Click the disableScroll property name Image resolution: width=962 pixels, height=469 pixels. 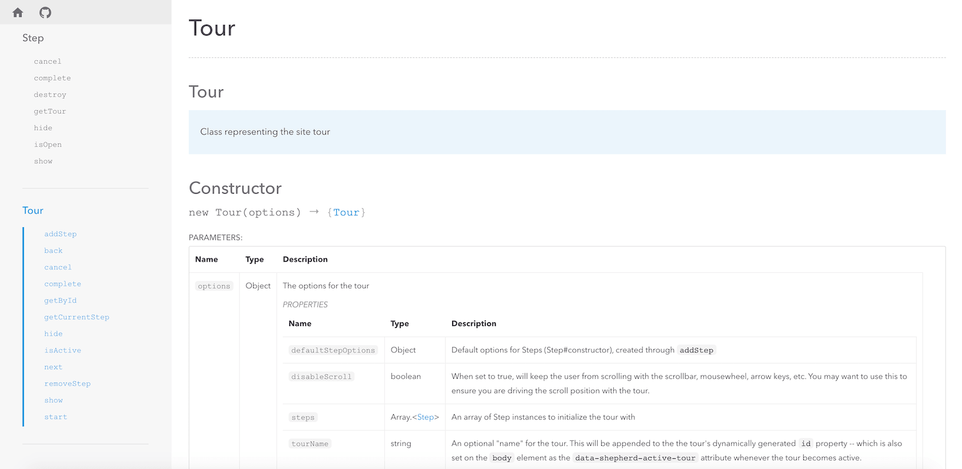[321, 376]
